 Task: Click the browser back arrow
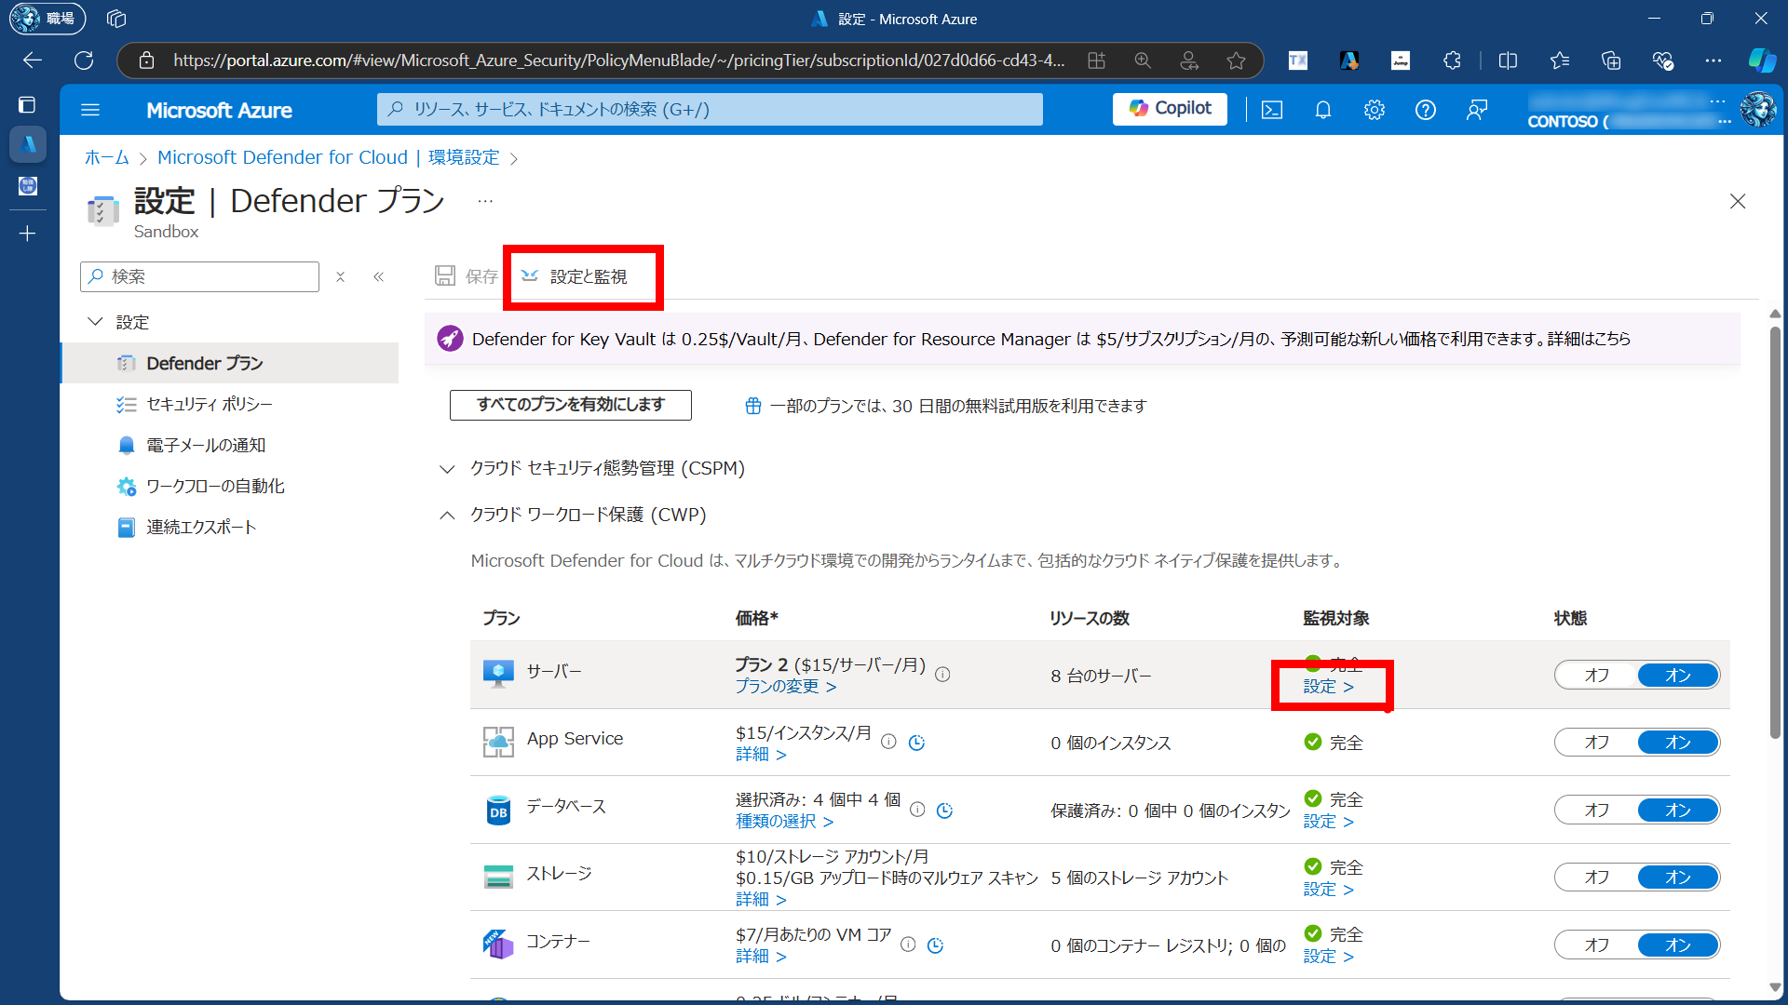click(33, 60)
